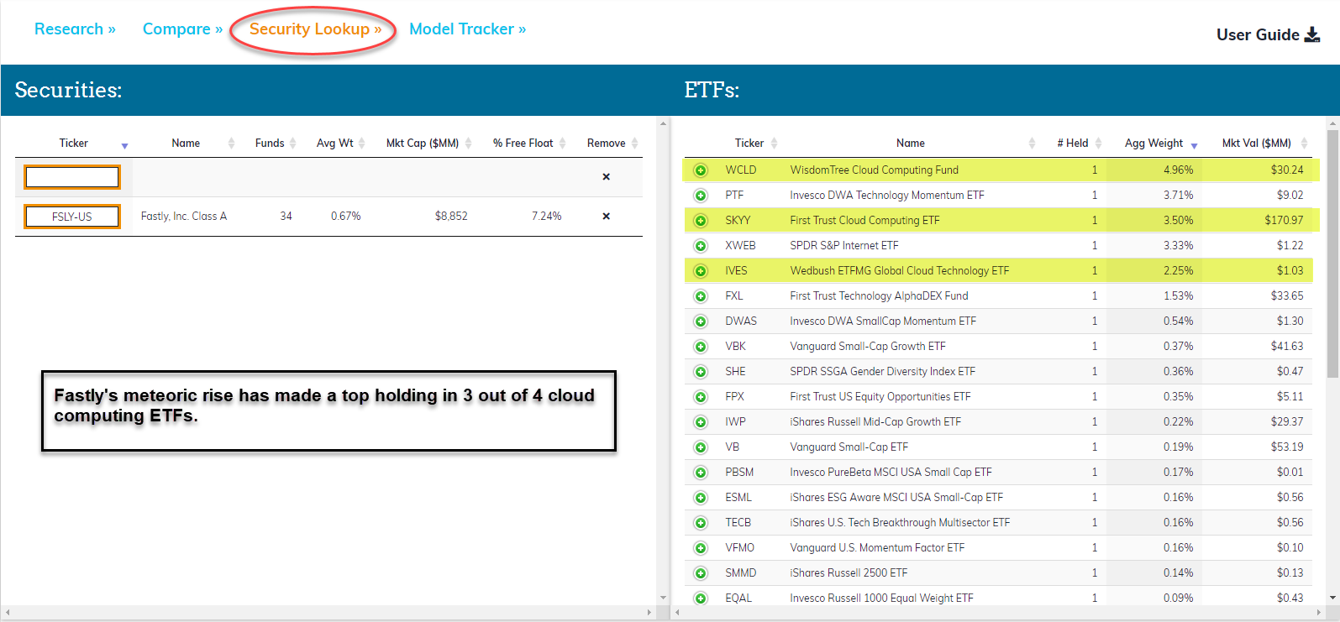The image size is (1340, 622).
Task: Download the User Guide
Action: [x=1268, y=34]
